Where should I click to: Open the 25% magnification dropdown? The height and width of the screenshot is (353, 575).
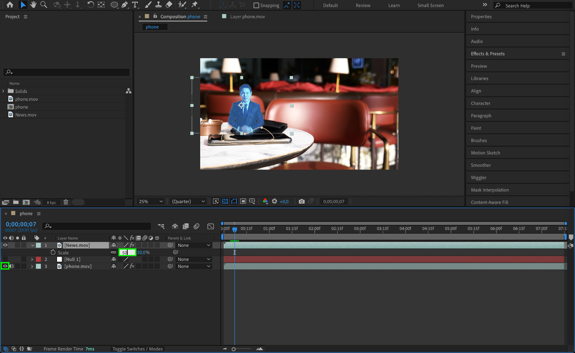(151, 201)
